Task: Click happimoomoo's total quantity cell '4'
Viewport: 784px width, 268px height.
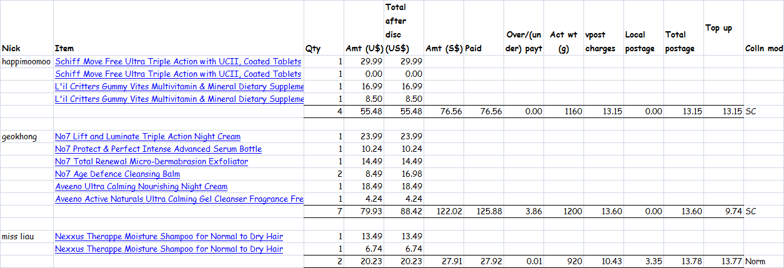Action: pos(324,112)
